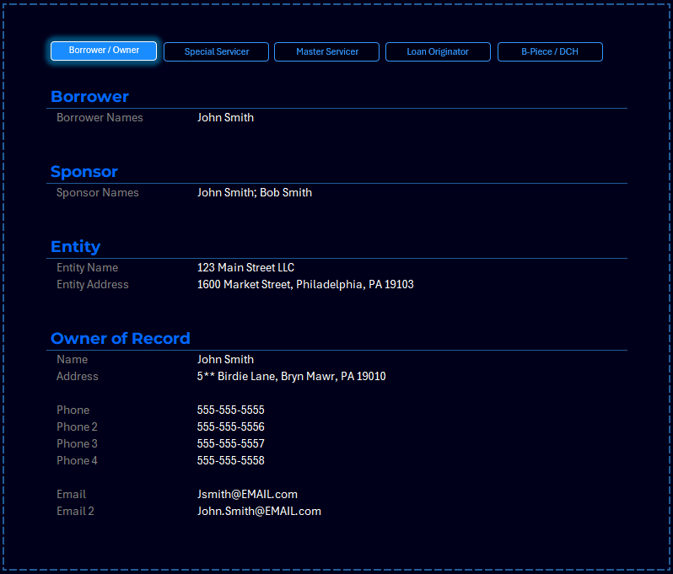
Task: Click the Entity Name label
Action: (x=87, y=268)
